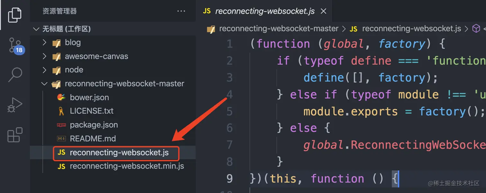The height and width of the screenshot is (193, 486).
Task: Open the Search icon in activity bar
Action: (14, 75)
